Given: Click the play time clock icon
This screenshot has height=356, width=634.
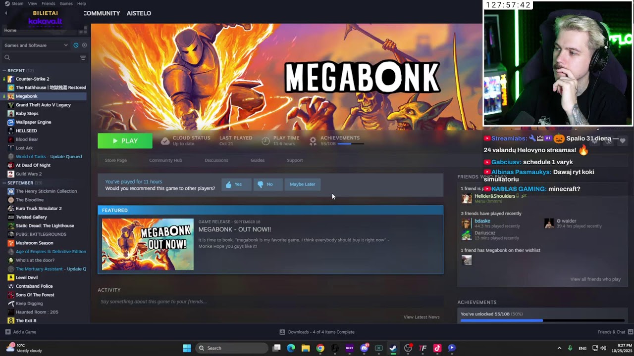Looking at the screenshot, I should point(265,141).
